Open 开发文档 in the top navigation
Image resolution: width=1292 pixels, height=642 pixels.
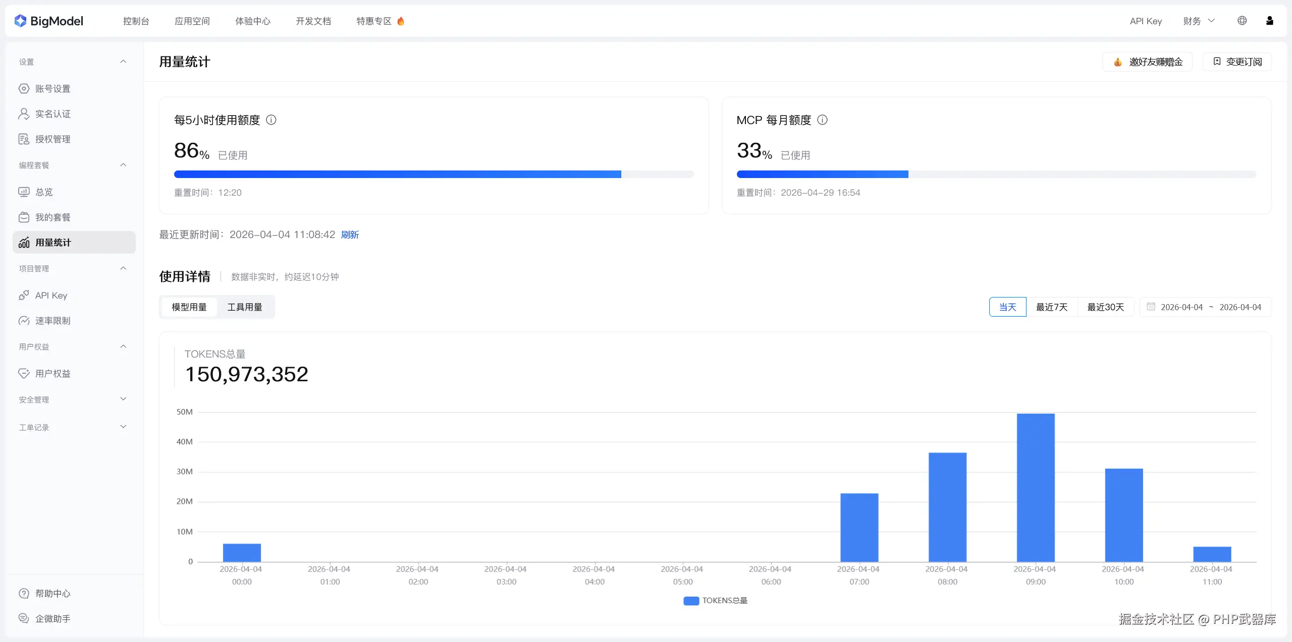(313, 21)
